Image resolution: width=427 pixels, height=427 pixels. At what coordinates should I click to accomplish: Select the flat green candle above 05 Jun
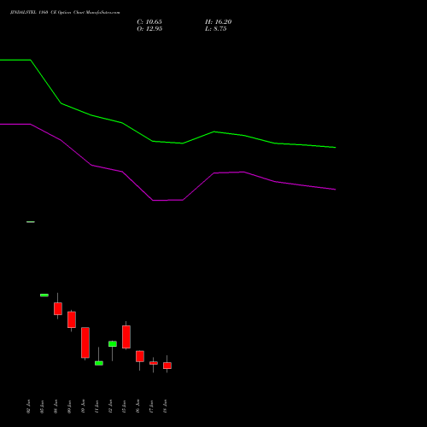44,295
